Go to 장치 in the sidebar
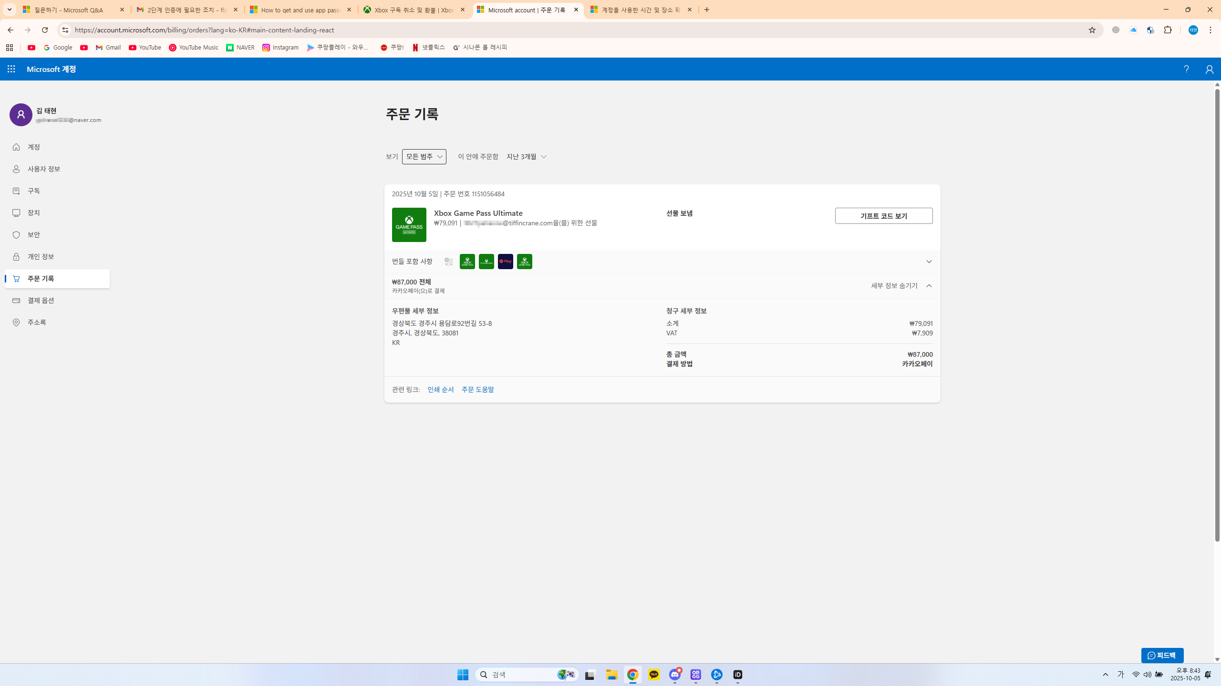 [x=57, y=213]
